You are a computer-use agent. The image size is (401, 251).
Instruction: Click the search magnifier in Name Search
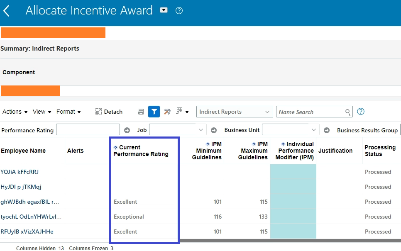347,112
